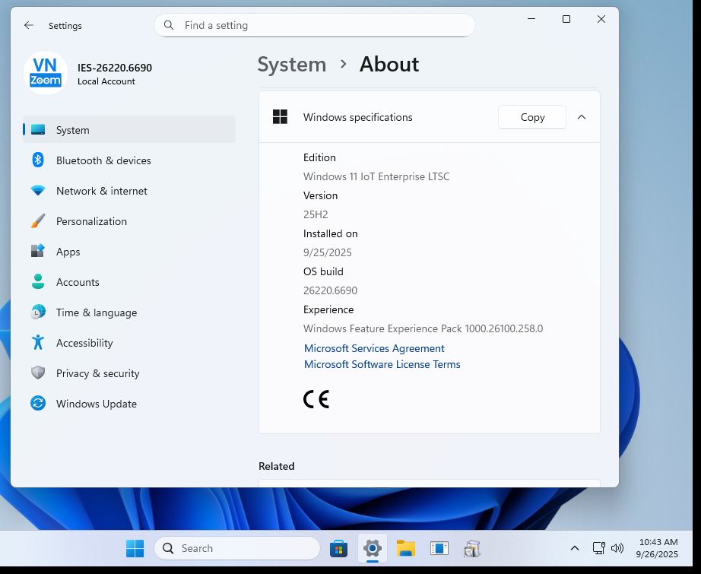Click the Windows logo beside Windows specifications

[281, 117]
